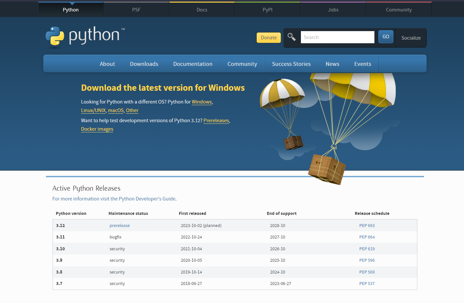Click the 2022-10-24 release date

point(191,237)
